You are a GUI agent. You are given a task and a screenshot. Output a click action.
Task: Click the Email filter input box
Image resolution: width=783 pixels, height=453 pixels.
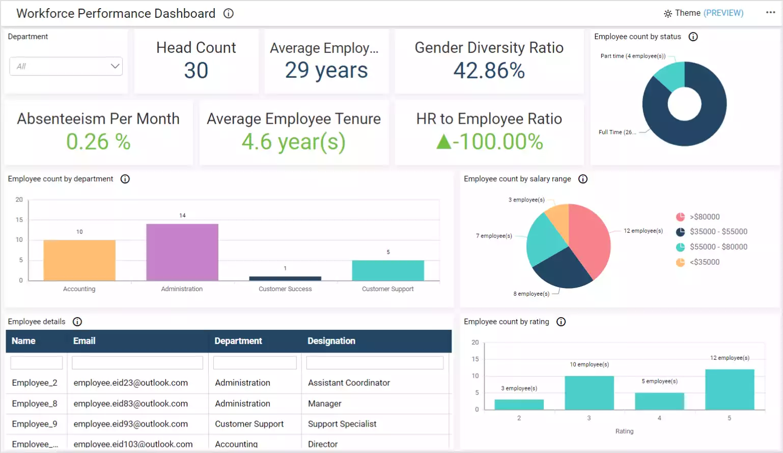pos(137,362)
